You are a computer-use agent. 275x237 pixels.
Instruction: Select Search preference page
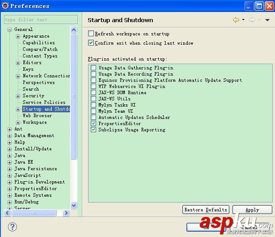tap(31, 89)
